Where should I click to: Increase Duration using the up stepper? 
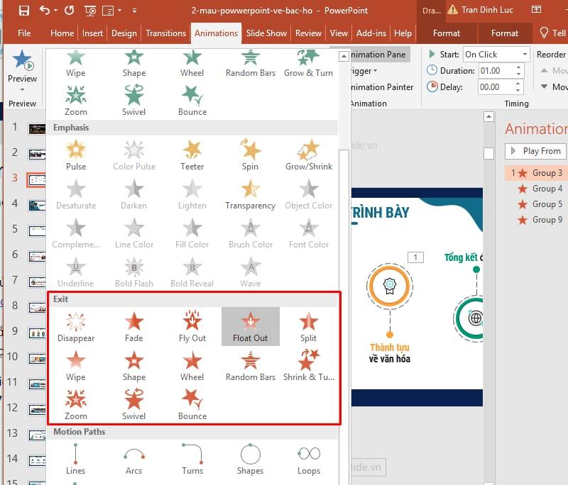click(x=518, y=67)
